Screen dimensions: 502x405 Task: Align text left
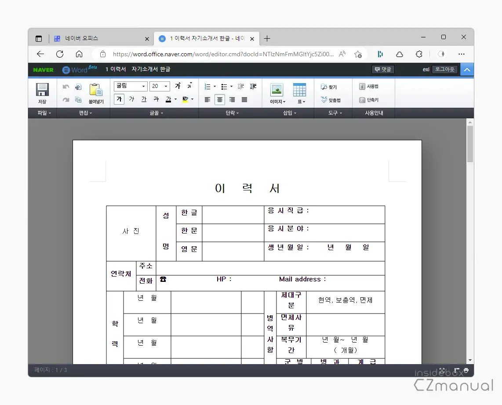[x=207, y=99]
